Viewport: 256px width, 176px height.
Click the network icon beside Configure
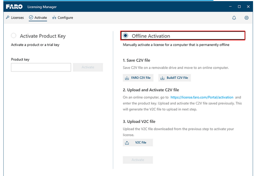(x=54, y=17)
